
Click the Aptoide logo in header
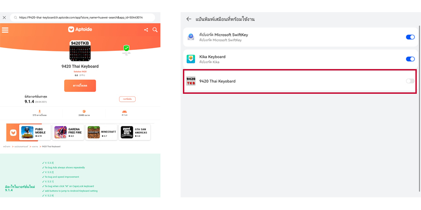tap(80, 29)
